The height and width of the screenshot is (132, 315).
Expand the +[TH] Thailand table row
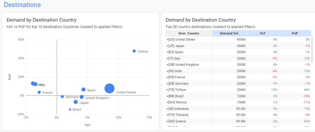[167, 115]
